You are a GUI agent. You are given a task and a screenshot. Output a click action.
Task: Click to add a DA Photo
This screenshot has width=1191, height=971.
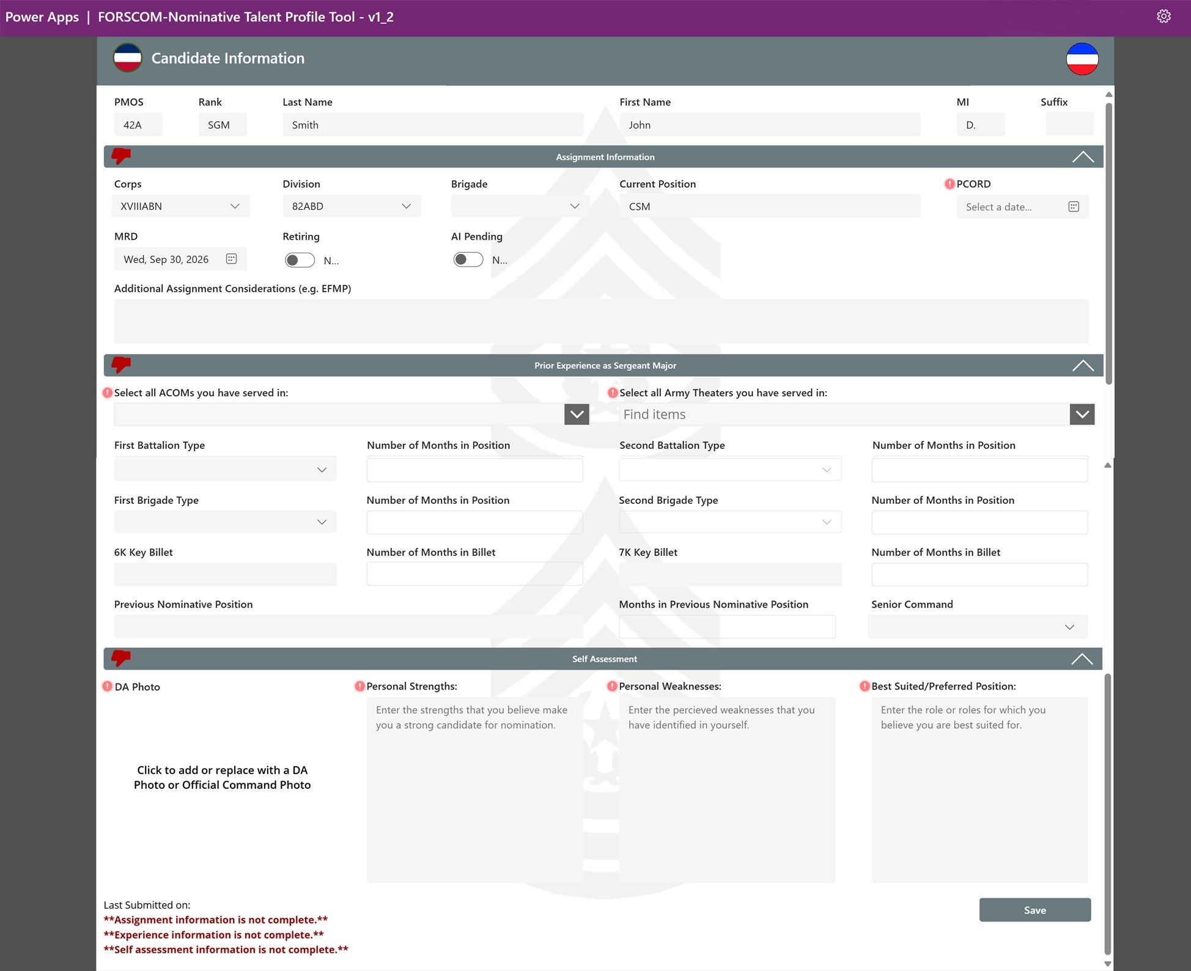(x=222, y=777)
